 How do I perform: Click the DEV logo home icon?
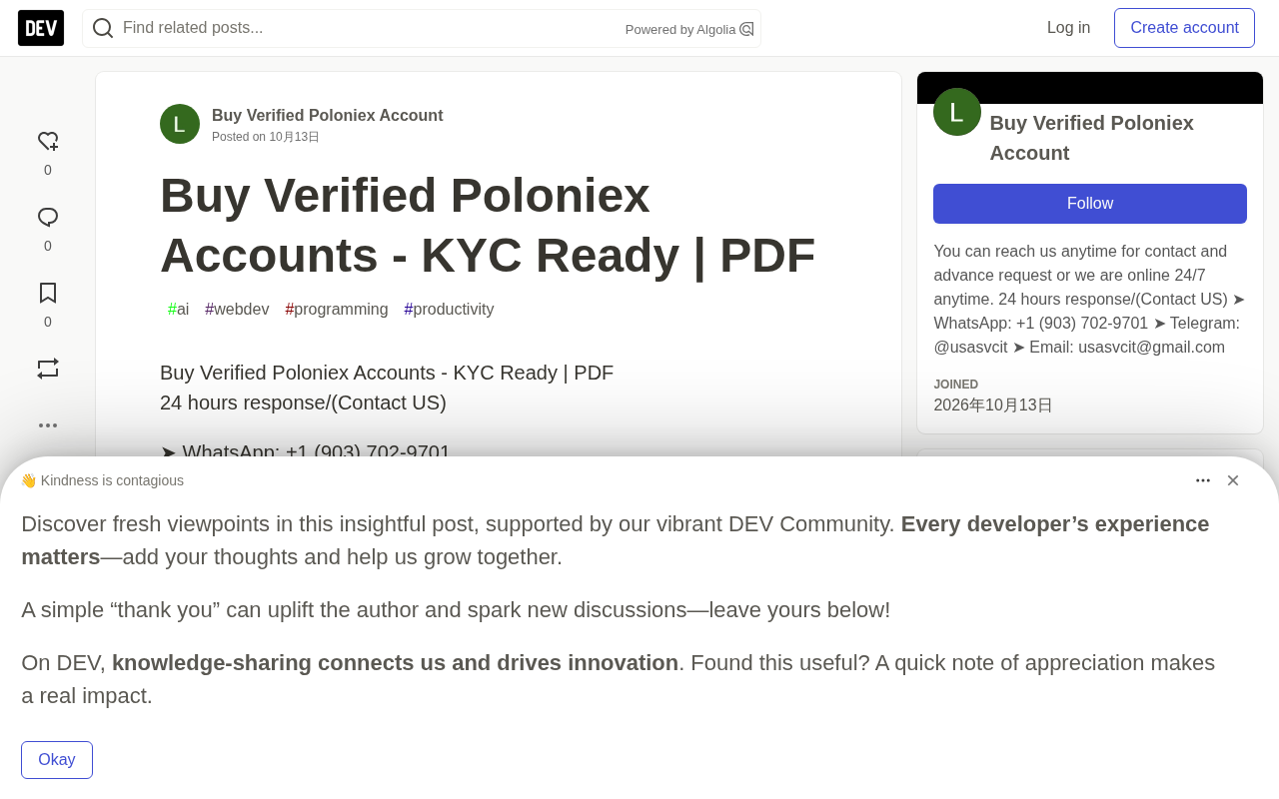[41, 28]
